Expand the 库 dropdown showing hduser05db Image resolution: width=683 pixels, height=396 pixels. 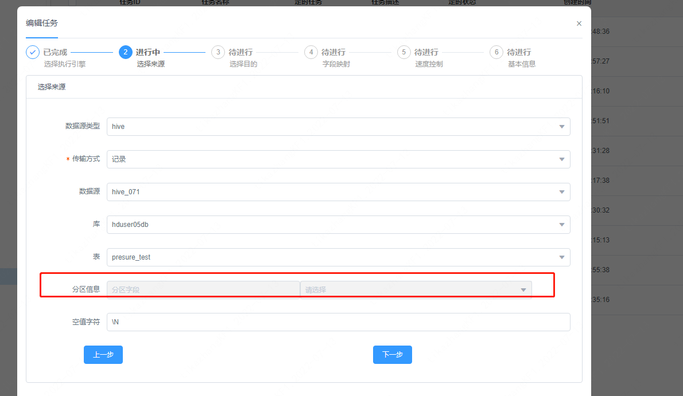(x=339, y=224)
